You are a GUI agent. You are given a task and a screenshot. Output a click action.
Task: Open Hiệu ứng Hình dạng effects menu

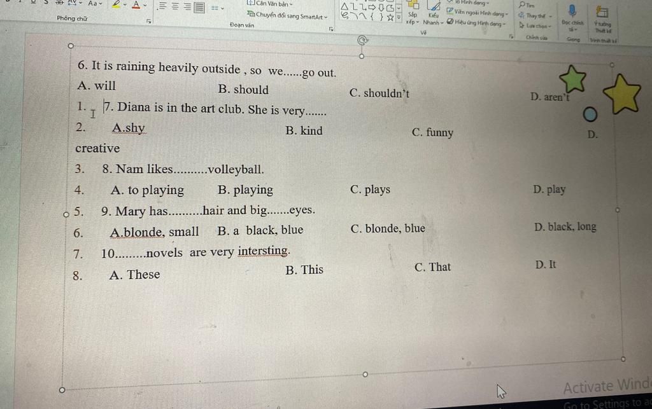(x=476, y=23)
